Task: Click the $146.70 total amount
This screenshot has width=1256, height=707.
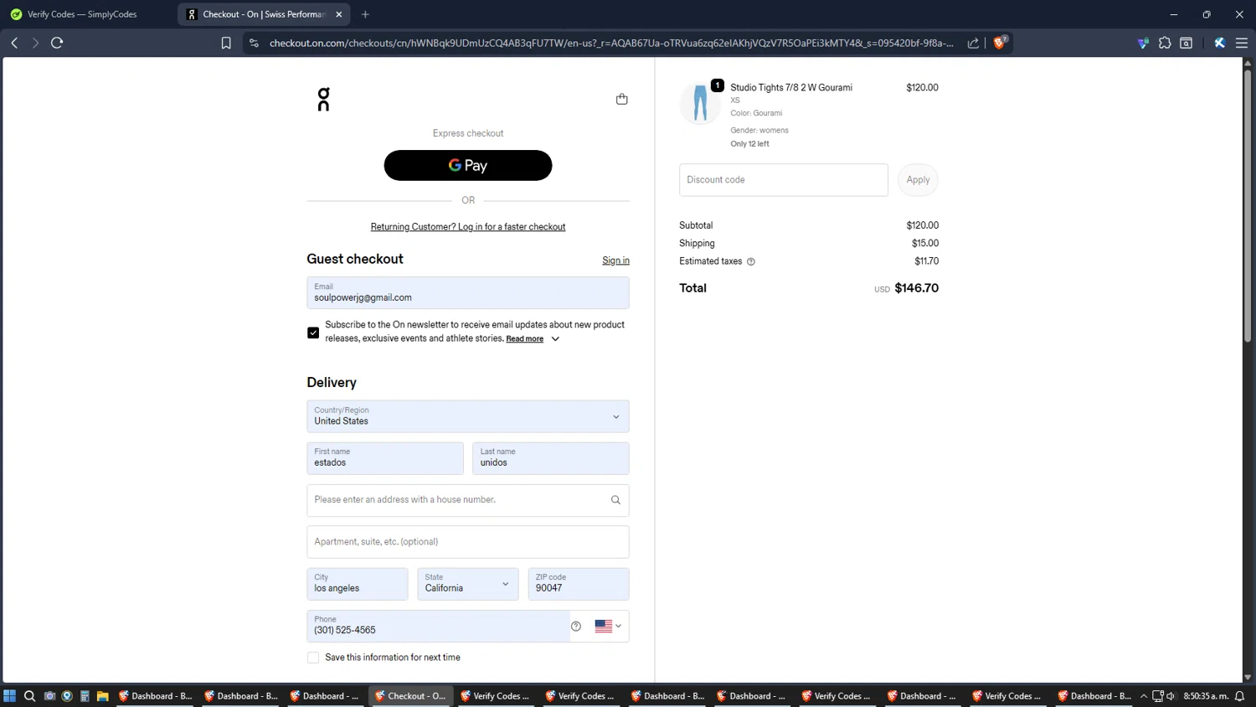Action: point(917,288)
